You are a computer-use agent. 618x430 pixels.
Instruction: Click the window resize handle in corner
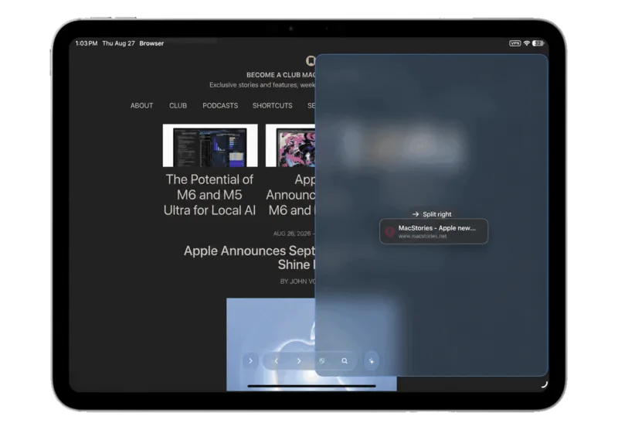coord(545,384)
